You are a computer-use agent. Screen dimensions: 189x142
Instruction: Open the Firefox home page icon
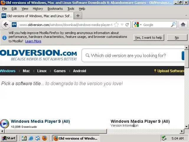[x=183, y=25]
